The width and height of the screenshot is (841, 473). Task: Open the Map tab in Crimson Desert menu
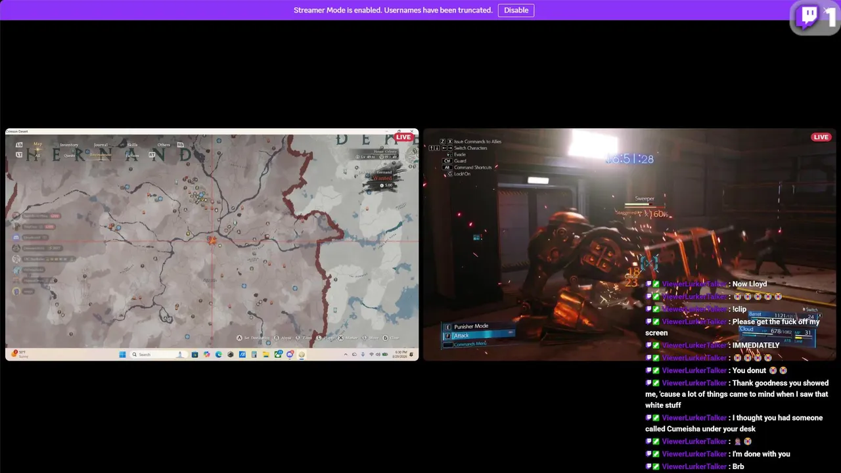(x=37, y=144)
